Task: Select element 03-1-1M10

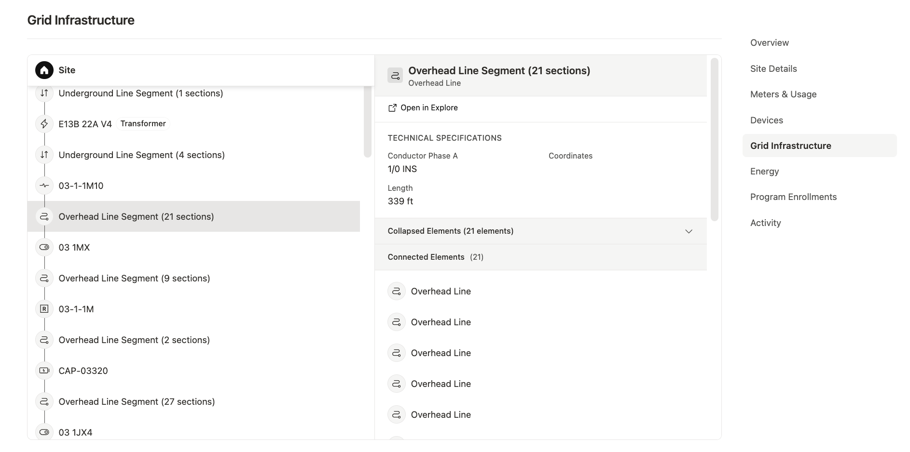Action: 193,186
